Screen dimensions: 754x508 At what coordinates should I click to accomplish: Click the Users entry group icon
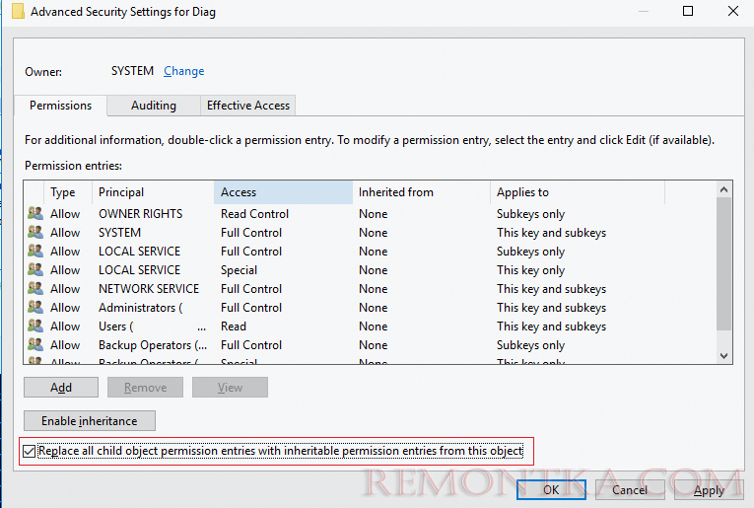35,326
